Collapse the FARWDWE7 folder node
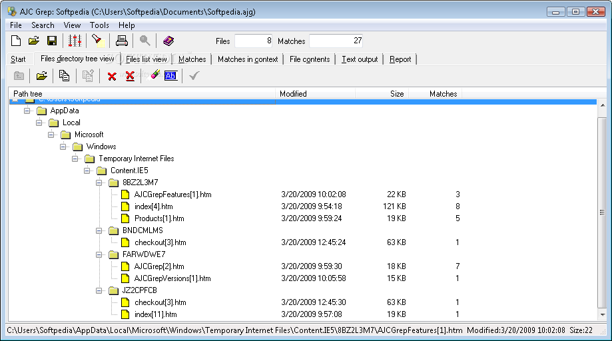612x341 pixels. click(x=99, y=255)
